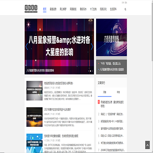Open article title 2021年属牛女生本命年送什么礼物好
153x153 pixels.
[57, 110]
